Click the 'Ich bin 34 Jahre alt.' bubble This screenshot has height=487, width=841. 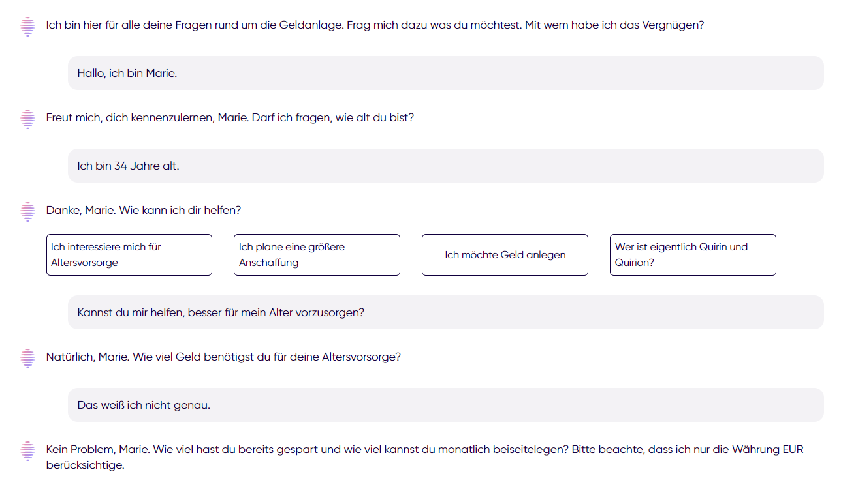(446, 166)
